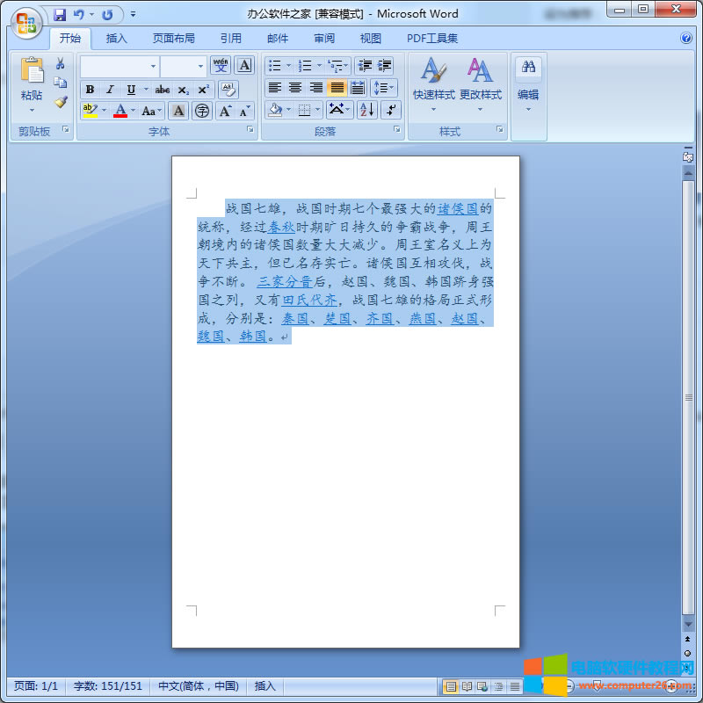Click the enclosed character (字) icon
The width and height of the screenshot is (703, 703).
[x=202, y=111]
